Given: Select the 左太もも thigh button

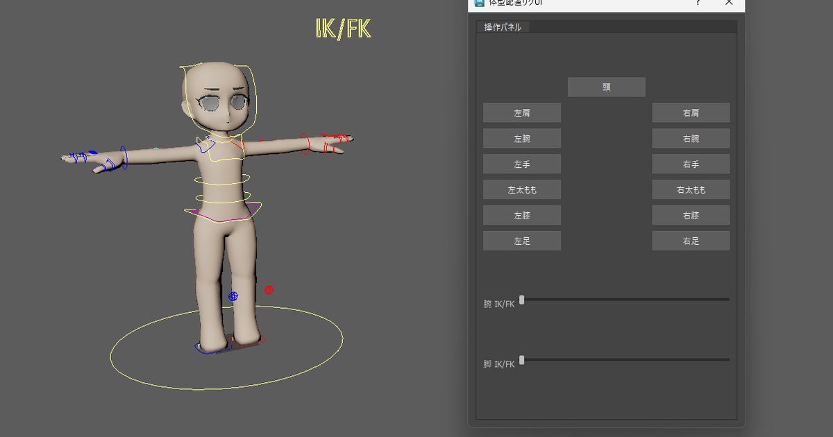Looking at the screenshot, I should pyautogui.click(x=522, y=189).
